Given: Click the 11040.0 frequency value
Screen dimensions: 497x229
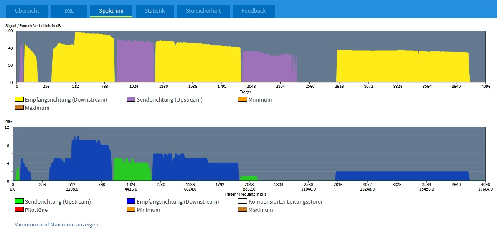Looking at the screenshot, I should tap(308, 189).
